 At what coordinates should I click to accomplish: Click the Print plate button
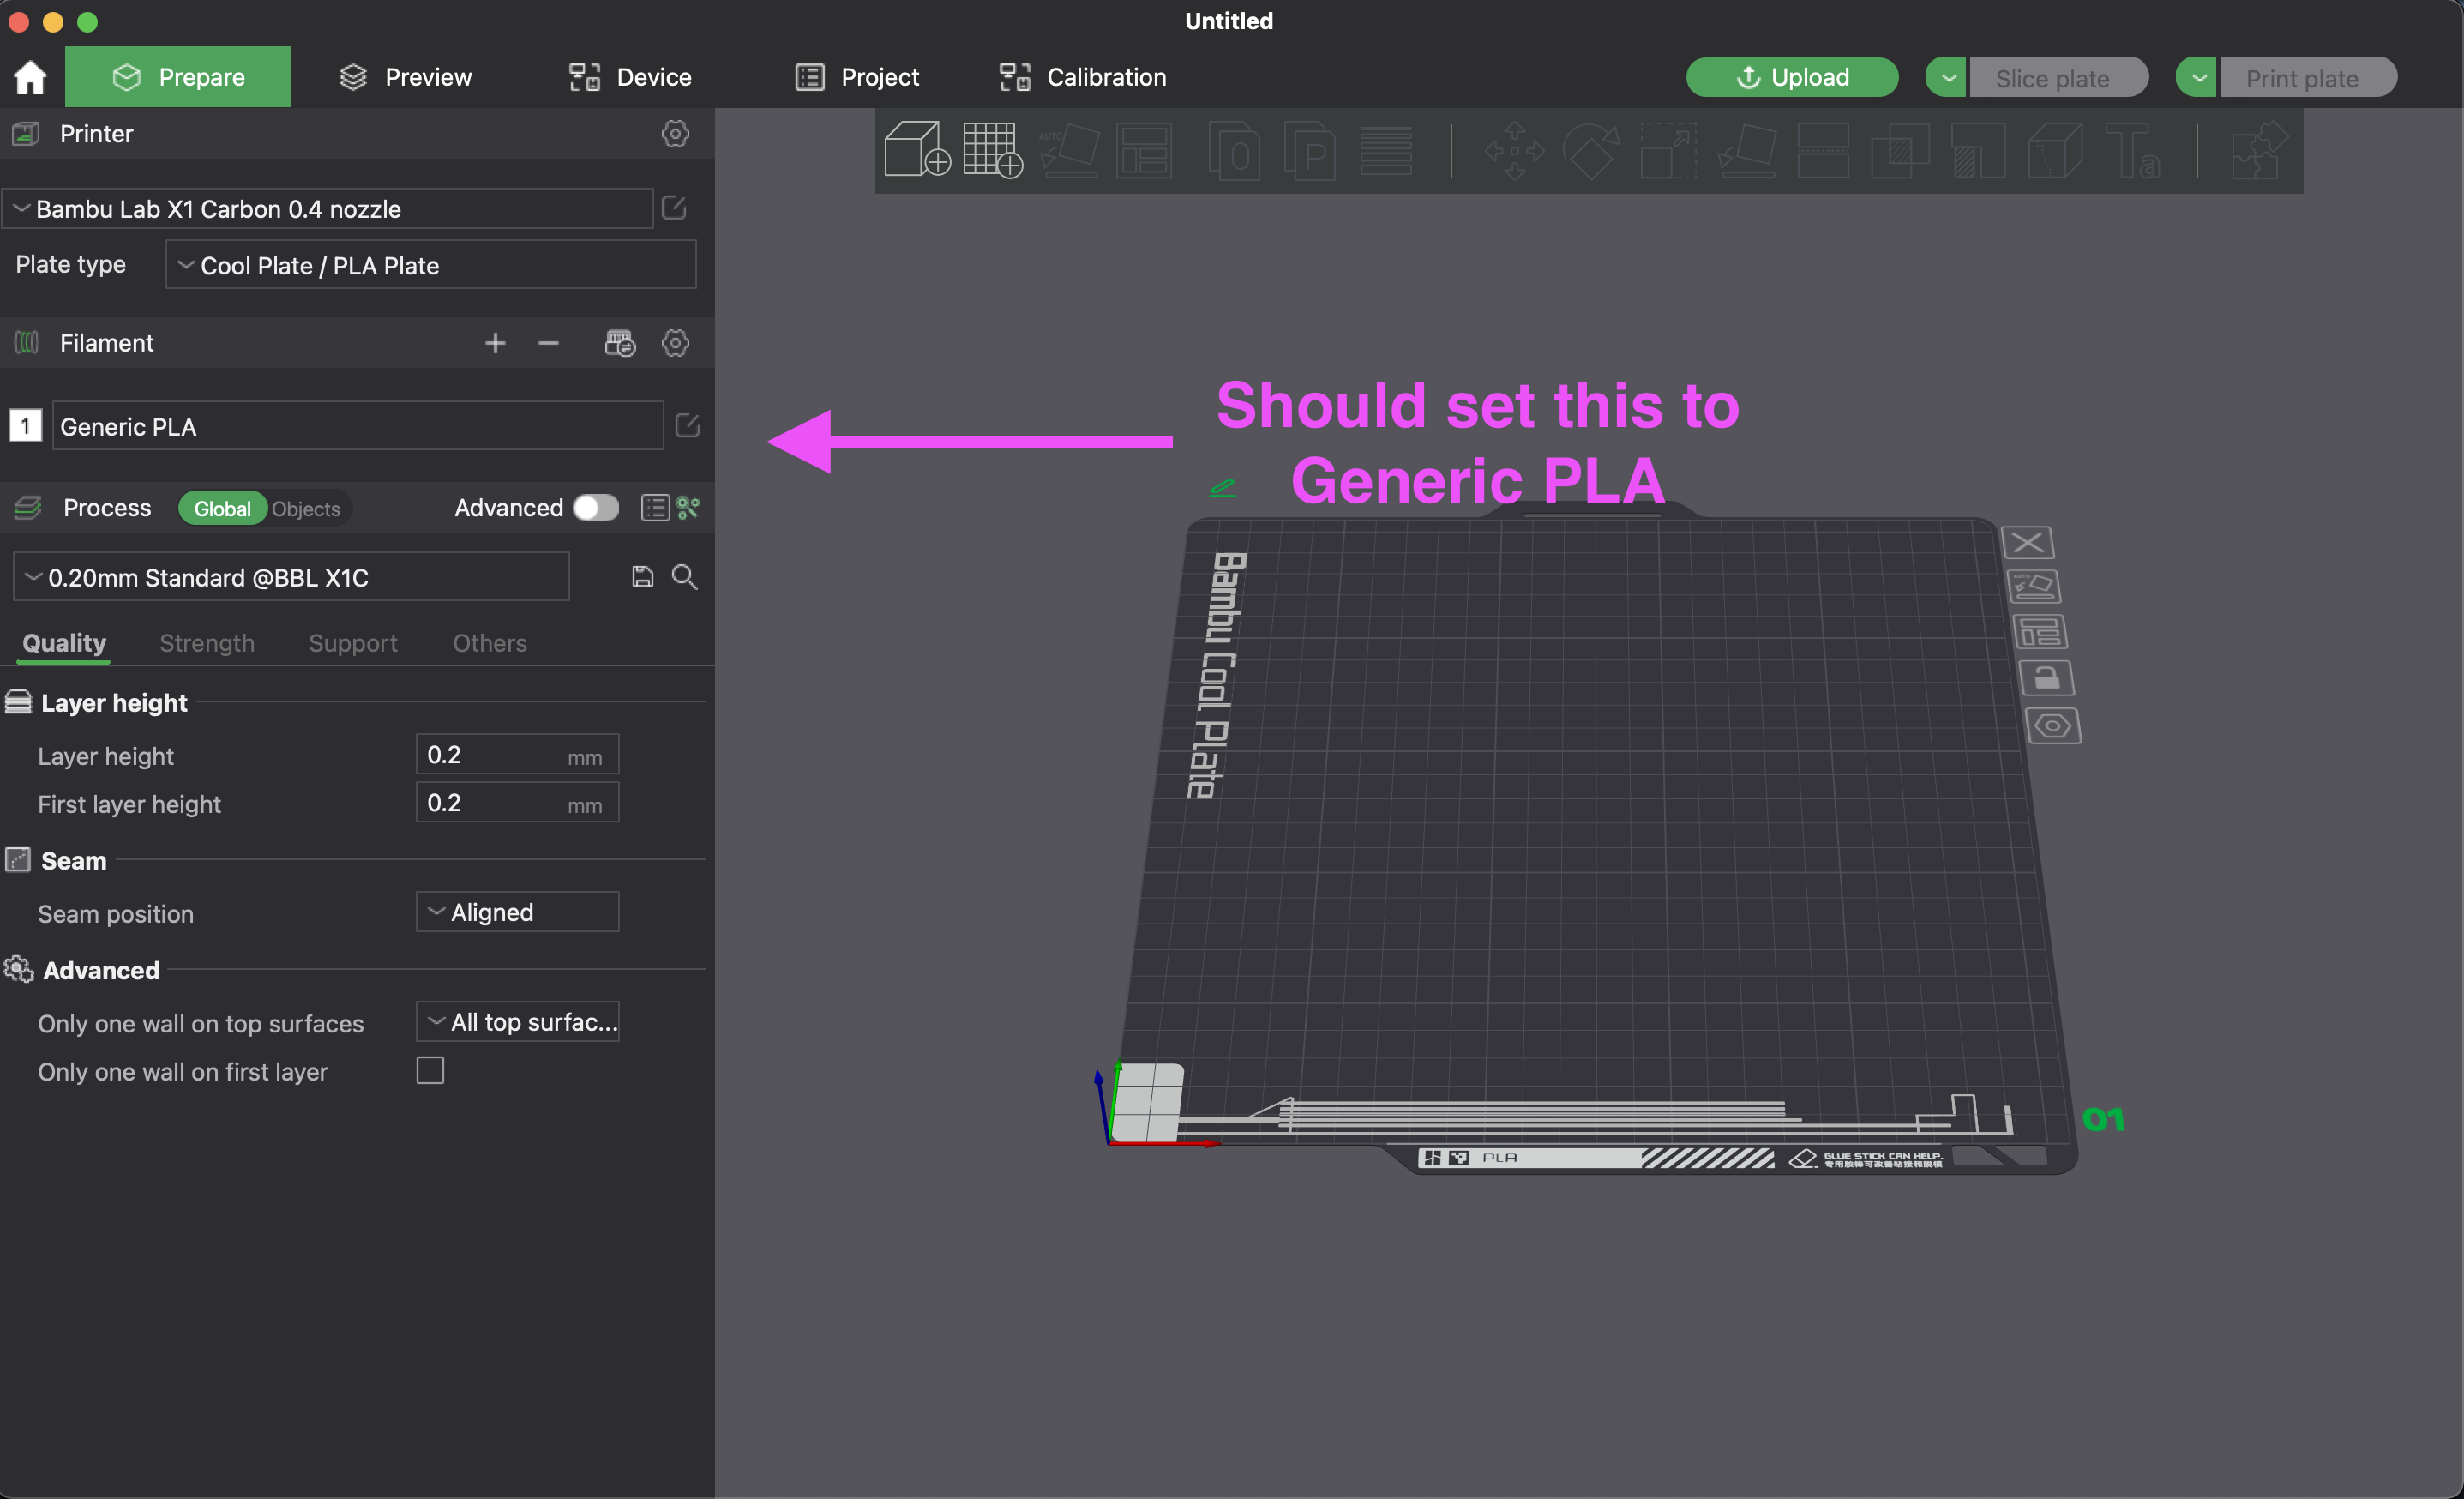tap(2308, 77)
